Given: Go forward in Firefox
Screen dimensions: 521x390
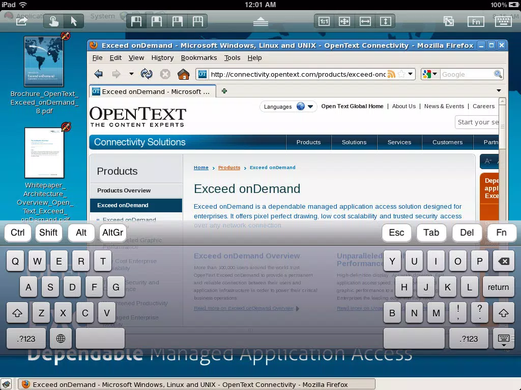Looking at the screenshot, I should 116,74.
